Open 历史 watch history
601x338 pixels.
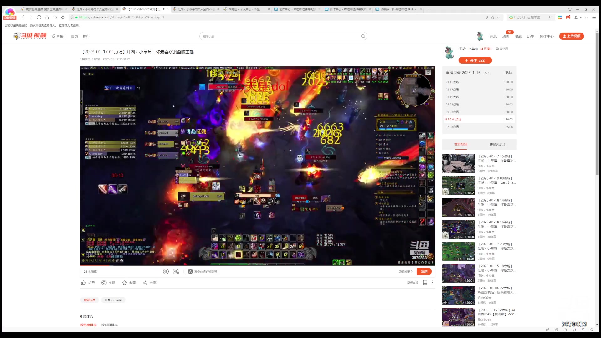click(x=531, y=36)
